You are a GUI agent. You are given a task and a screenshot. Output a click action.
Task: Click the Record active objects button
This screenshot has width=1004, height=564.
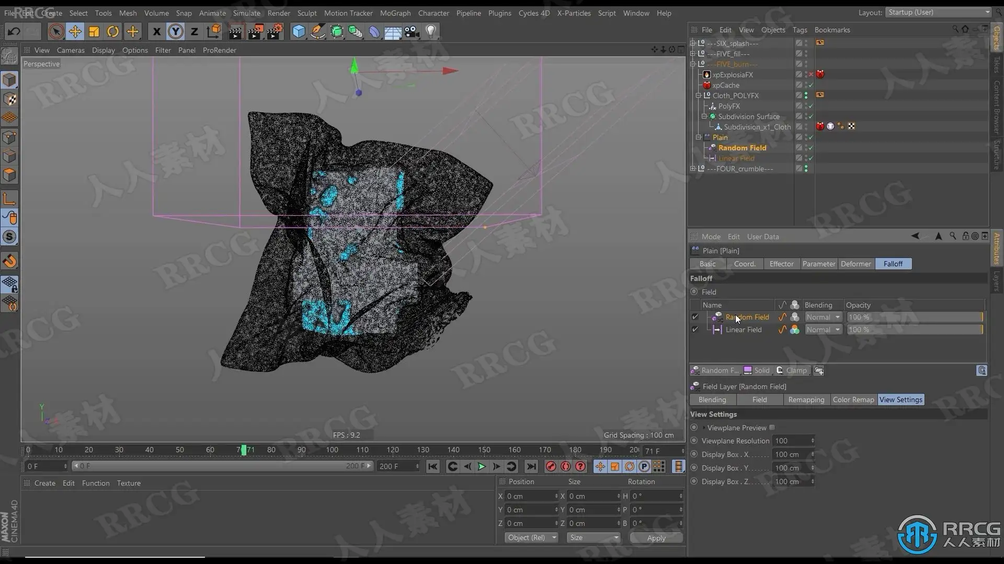tap(551, 466)
